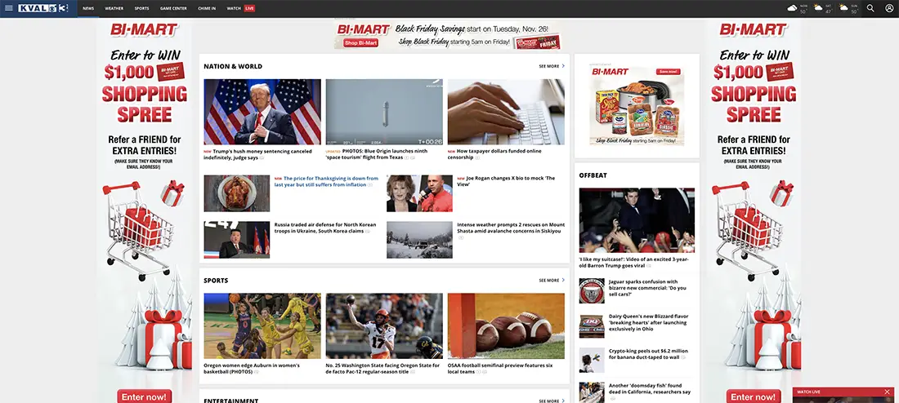Screen dimensions: 899x403
Task: Click snowy Mount Shasta thumbnail
Action: [x=419, y=240]
